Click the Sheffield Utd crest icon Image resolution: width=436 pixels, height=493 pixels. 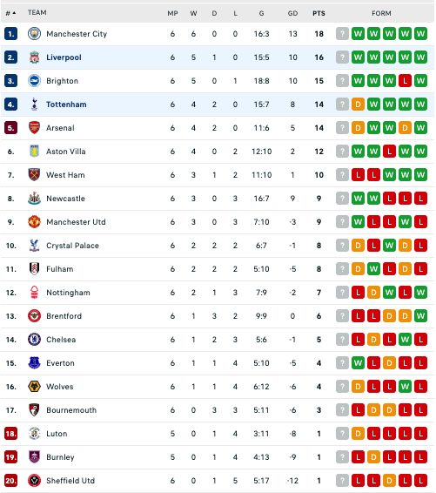point(34,481)
